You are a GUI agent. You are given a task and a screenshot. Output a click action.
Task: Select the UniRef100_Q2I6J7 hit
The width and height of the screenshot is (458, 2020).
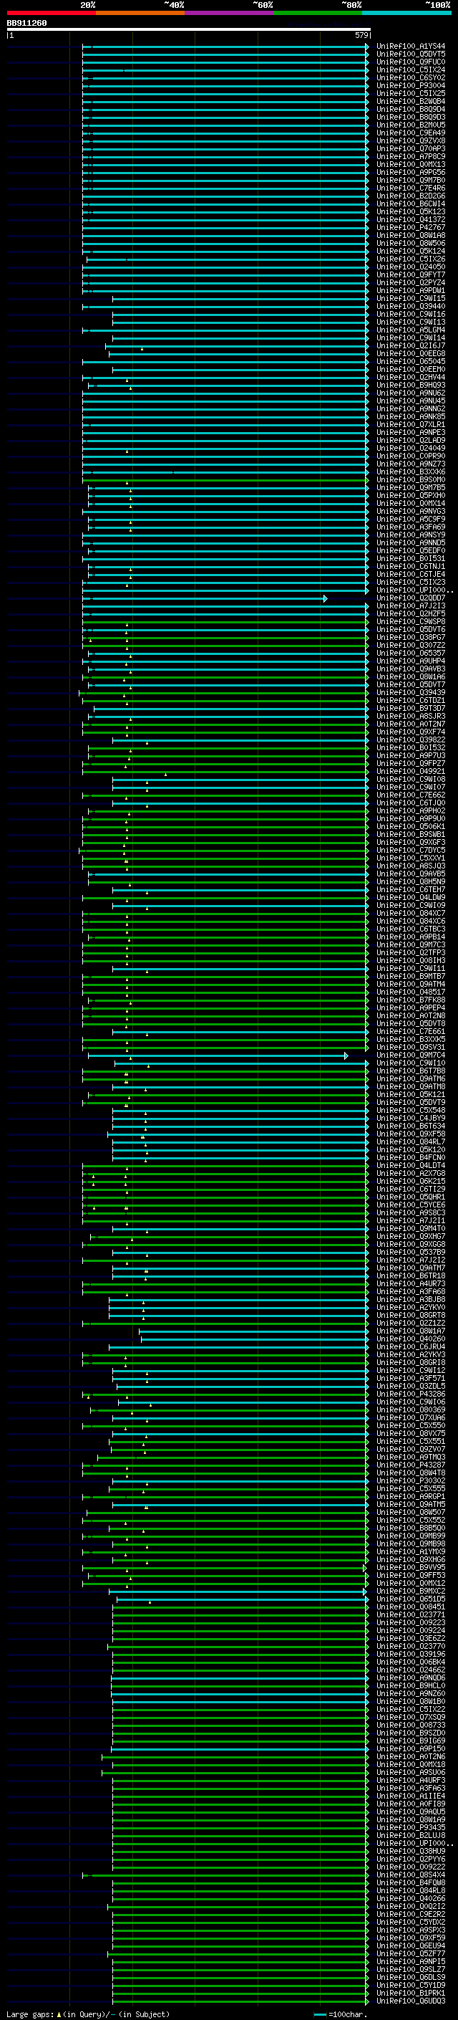tap(410, 347)
